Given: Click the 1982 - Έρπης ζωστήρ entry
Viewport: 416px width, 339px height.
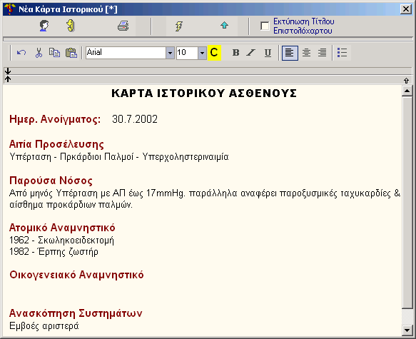Looking at the screenshot, I should click(54, 252).
